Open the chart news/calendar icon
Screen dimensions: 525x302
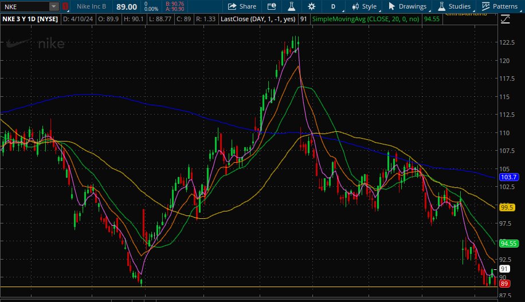(x=272, y=6)
